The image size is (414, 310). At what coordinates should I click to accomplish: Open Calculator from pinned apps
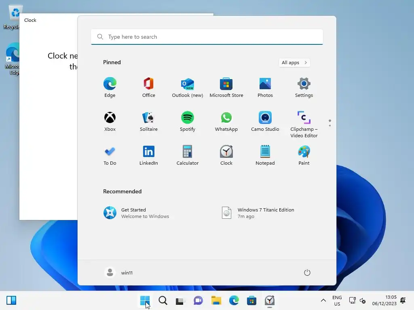tap(188, 155)
